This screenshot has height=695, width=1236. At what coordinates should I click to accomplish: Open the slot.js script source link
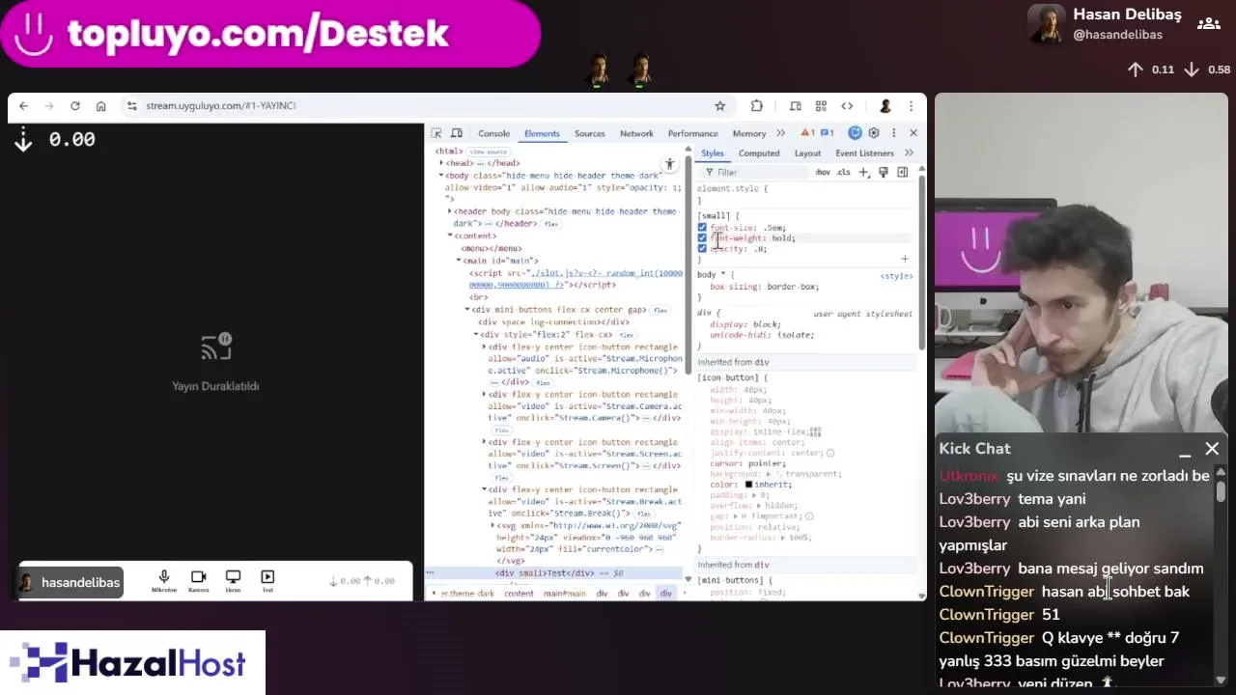(576, 279)
